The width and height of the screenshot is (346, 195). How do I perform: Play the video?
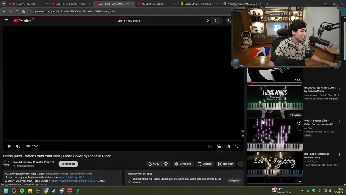tap(9, 146)
